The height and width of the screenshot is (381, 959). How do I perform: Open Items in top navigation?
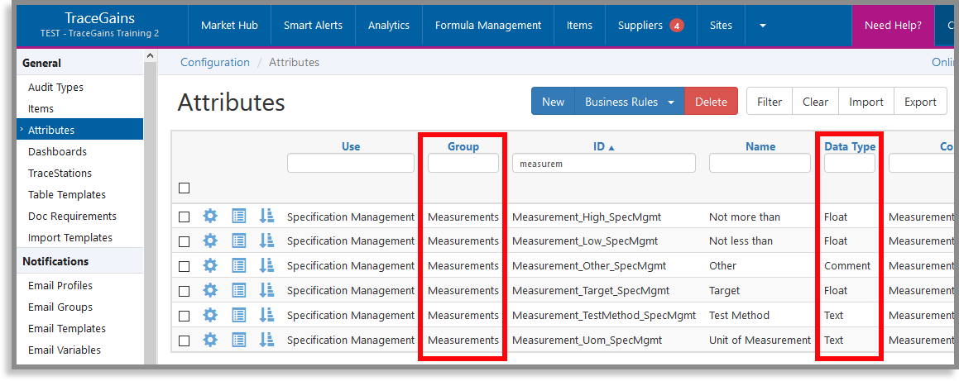(579, 26)
